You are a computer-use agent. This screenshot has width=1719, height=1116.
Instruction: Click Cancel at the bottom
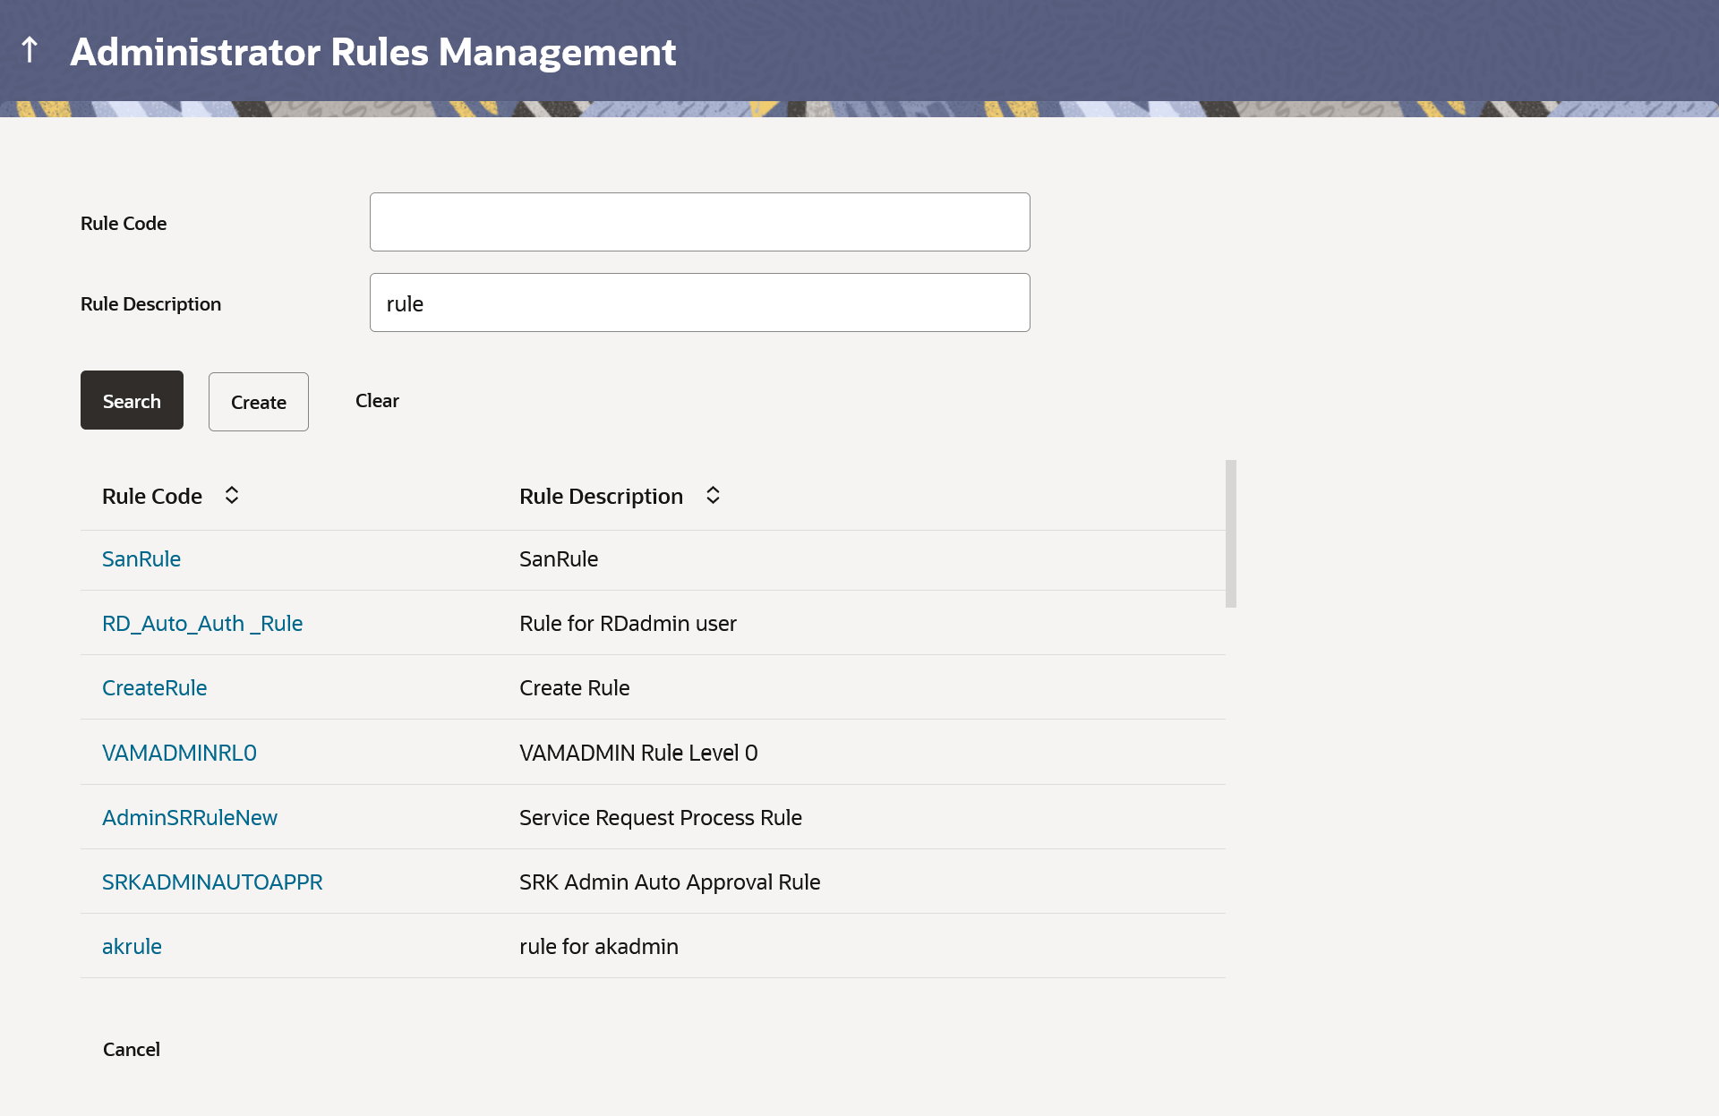(131, 1049)
